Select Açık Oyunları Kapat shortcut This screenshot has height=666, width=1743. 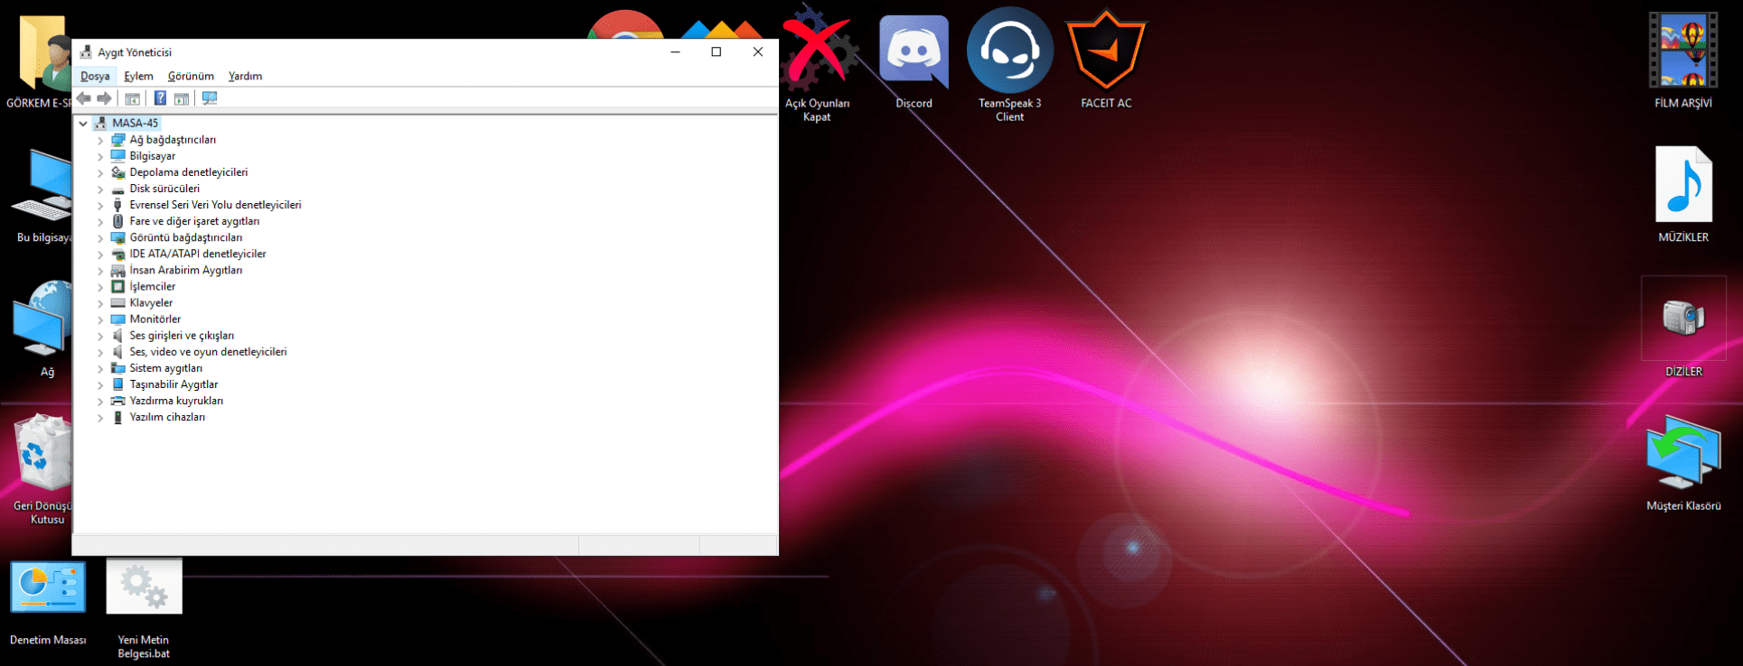(x=817, y=65)
